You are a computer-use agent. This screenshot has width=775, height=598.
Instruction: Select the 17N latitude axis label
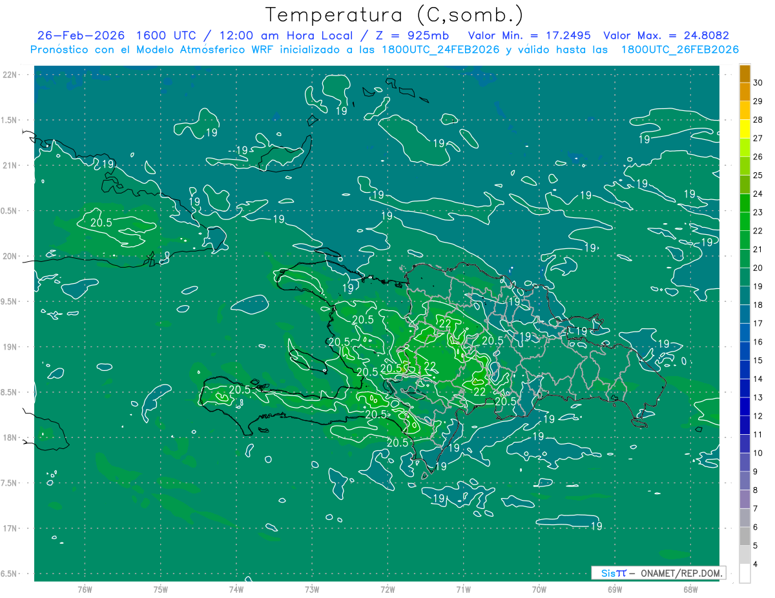(10, 528)
